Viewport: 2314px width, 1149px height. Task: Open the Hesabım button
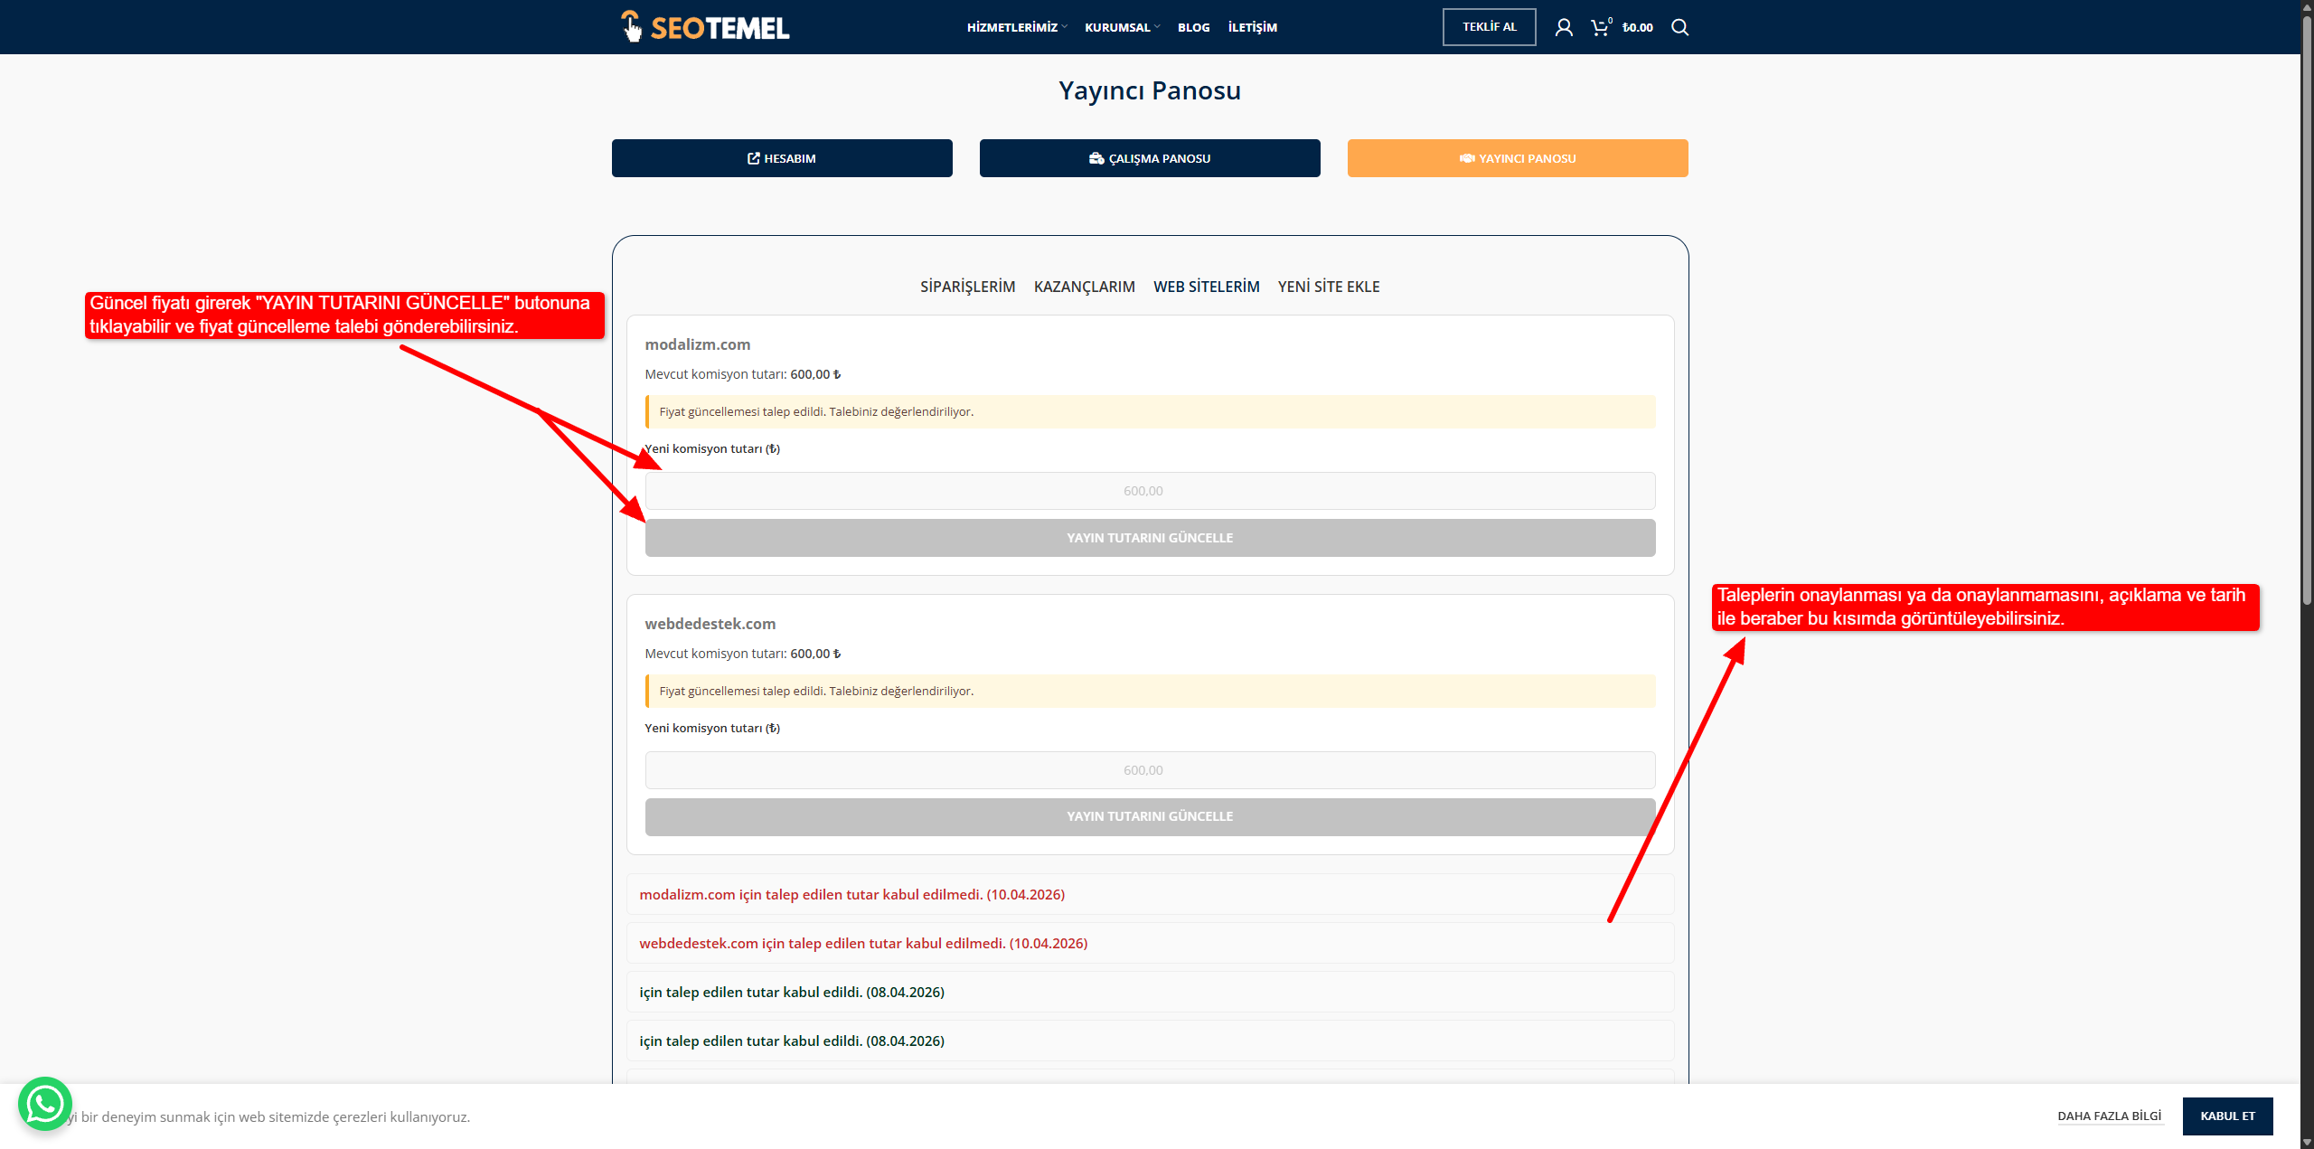(x=782, y=158)
